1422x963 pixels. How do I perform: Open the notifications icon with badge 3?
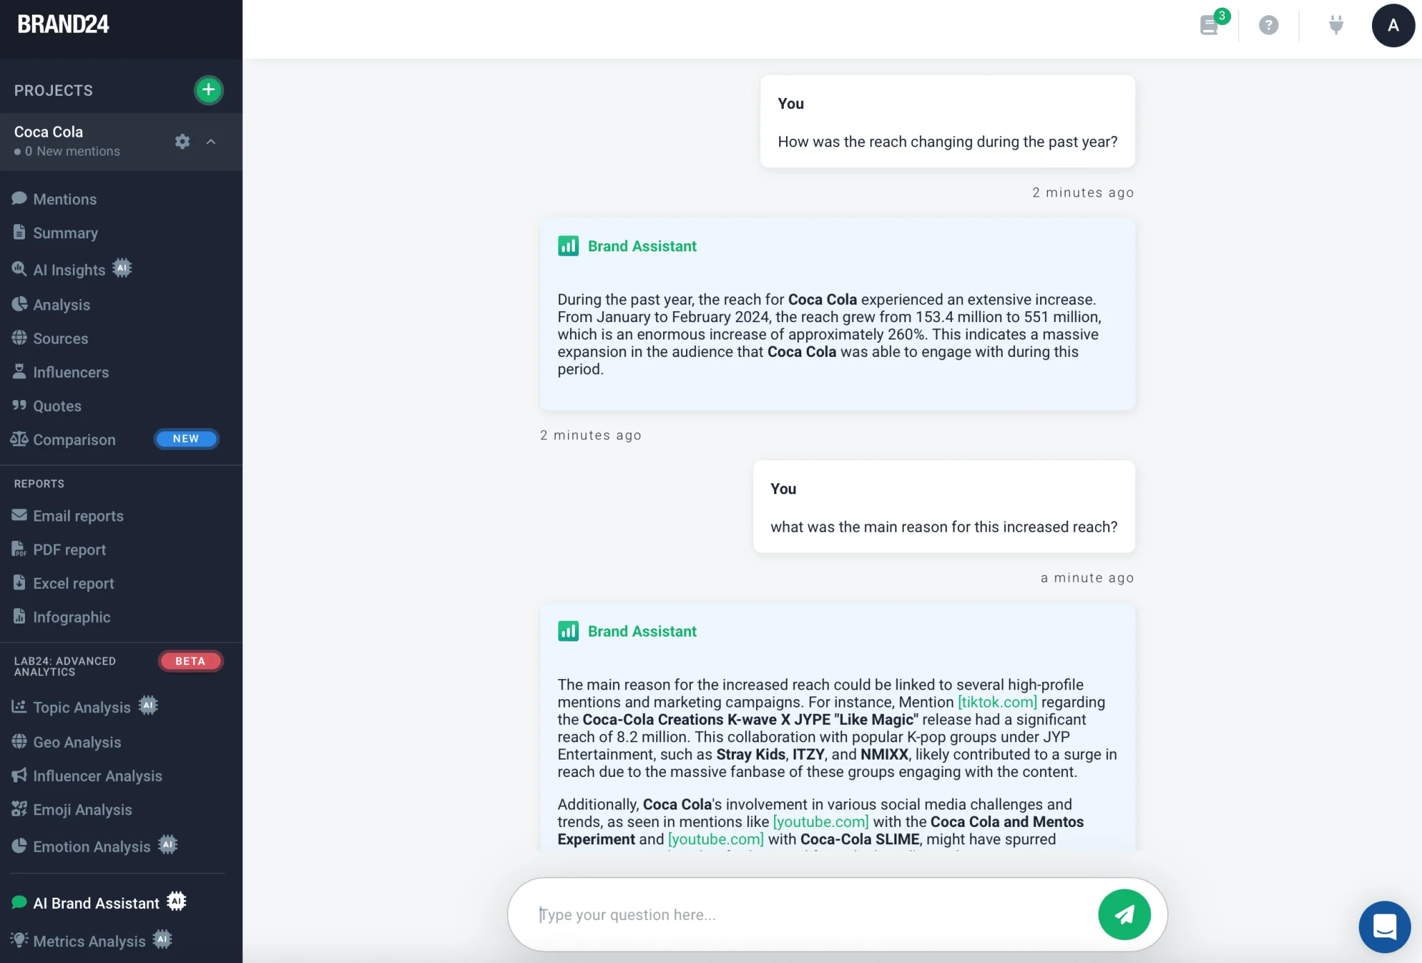[1210, 26]
